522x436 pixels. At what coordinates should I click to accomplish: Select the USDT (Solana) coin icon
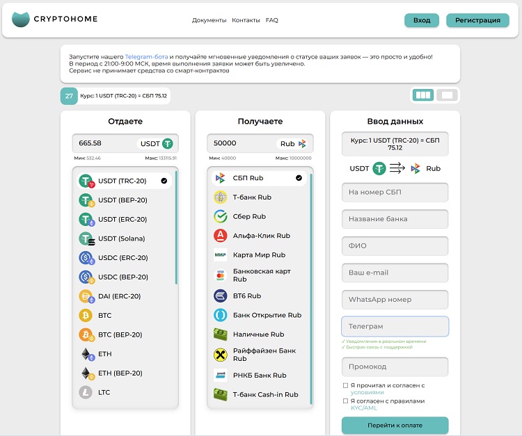coord(86,239)
